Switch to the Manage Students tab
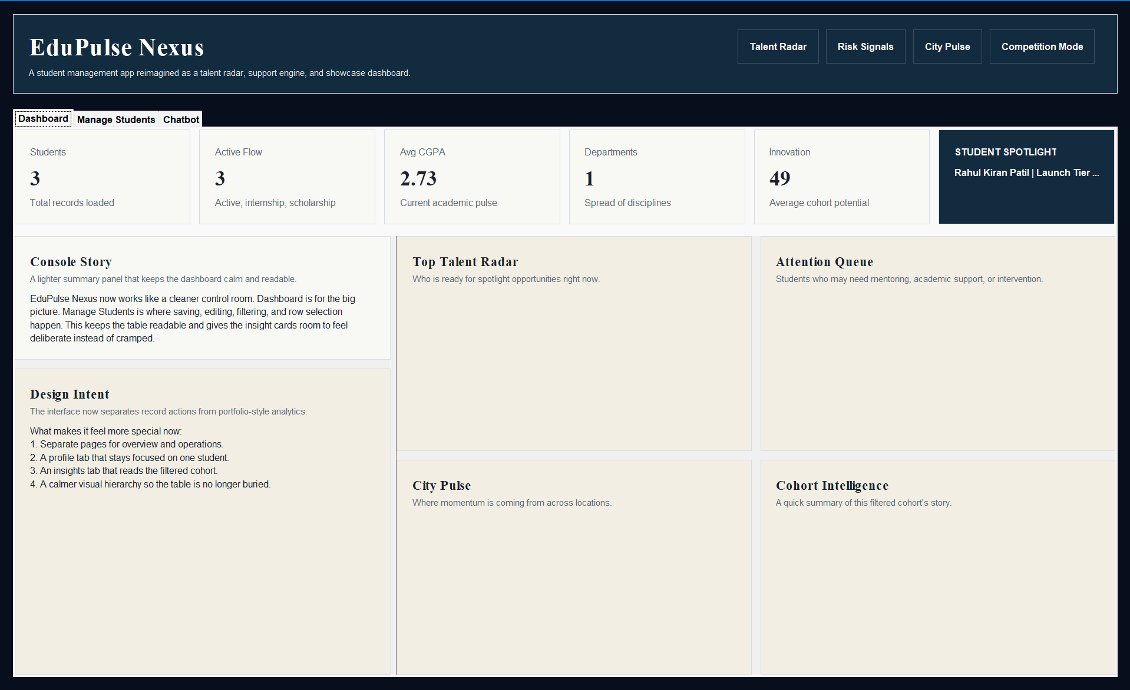Screen dimensions: 1130x690 pos(116,120)
